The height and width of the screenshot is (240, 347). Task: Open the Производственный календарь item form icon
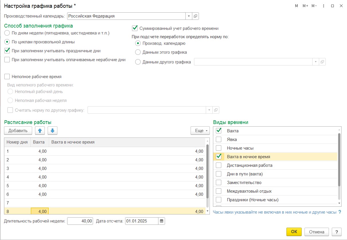pos(195,16)
